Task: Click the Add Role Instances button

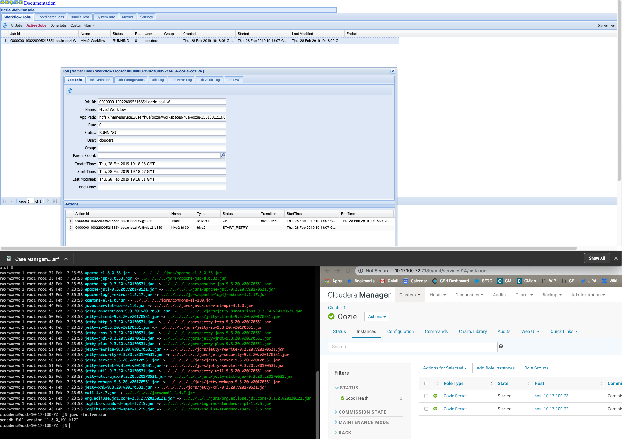Action: [x=495, y=368]
